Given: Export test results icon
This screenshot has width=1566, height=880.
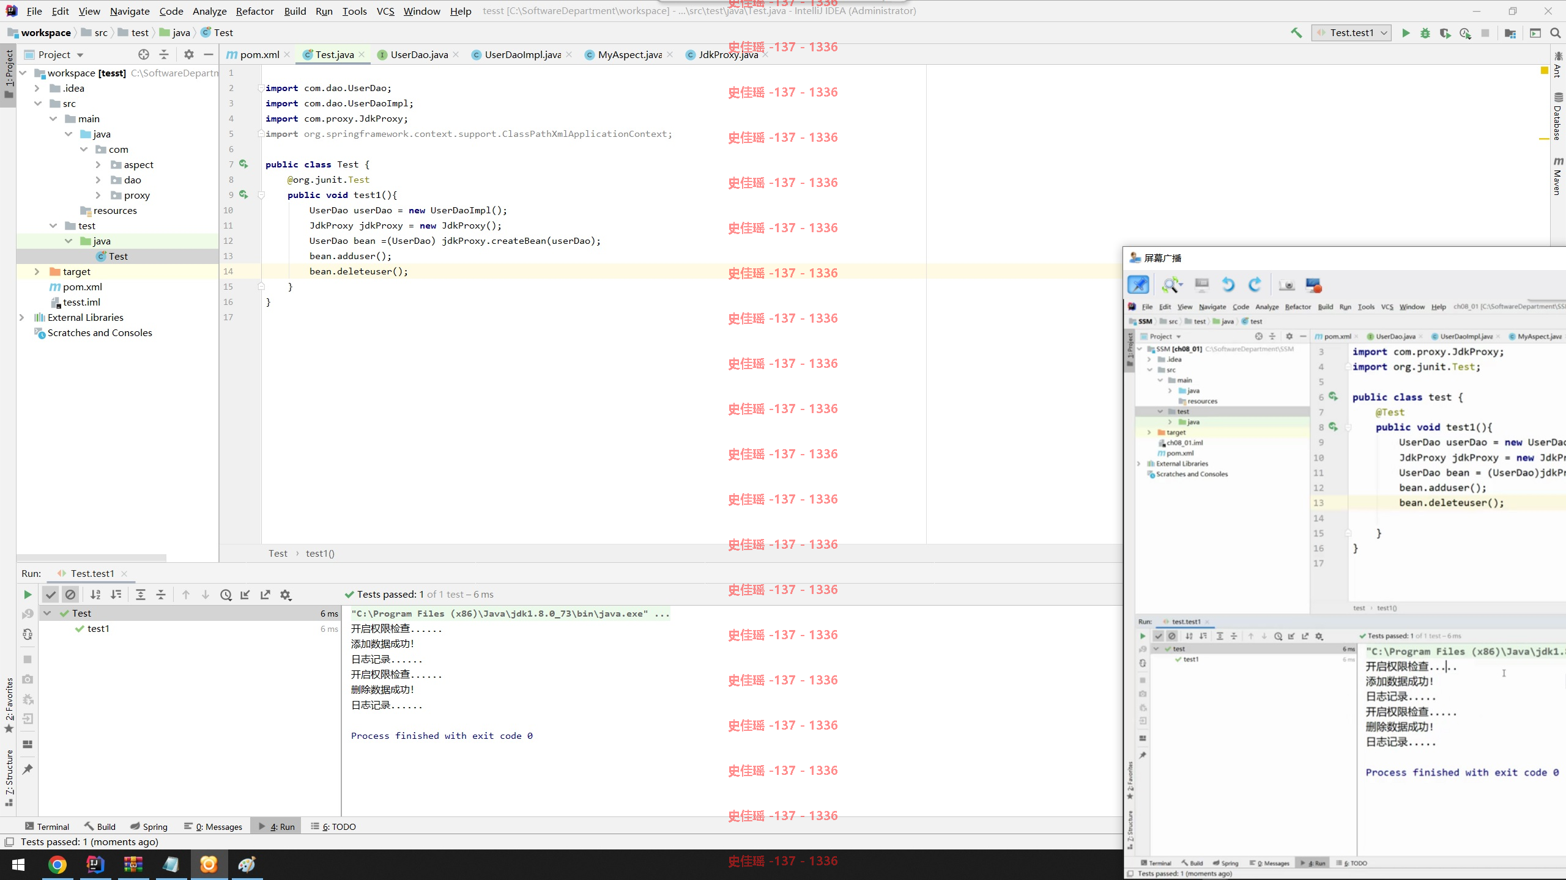Looking at the screenshot, I should tap(265, 595).
